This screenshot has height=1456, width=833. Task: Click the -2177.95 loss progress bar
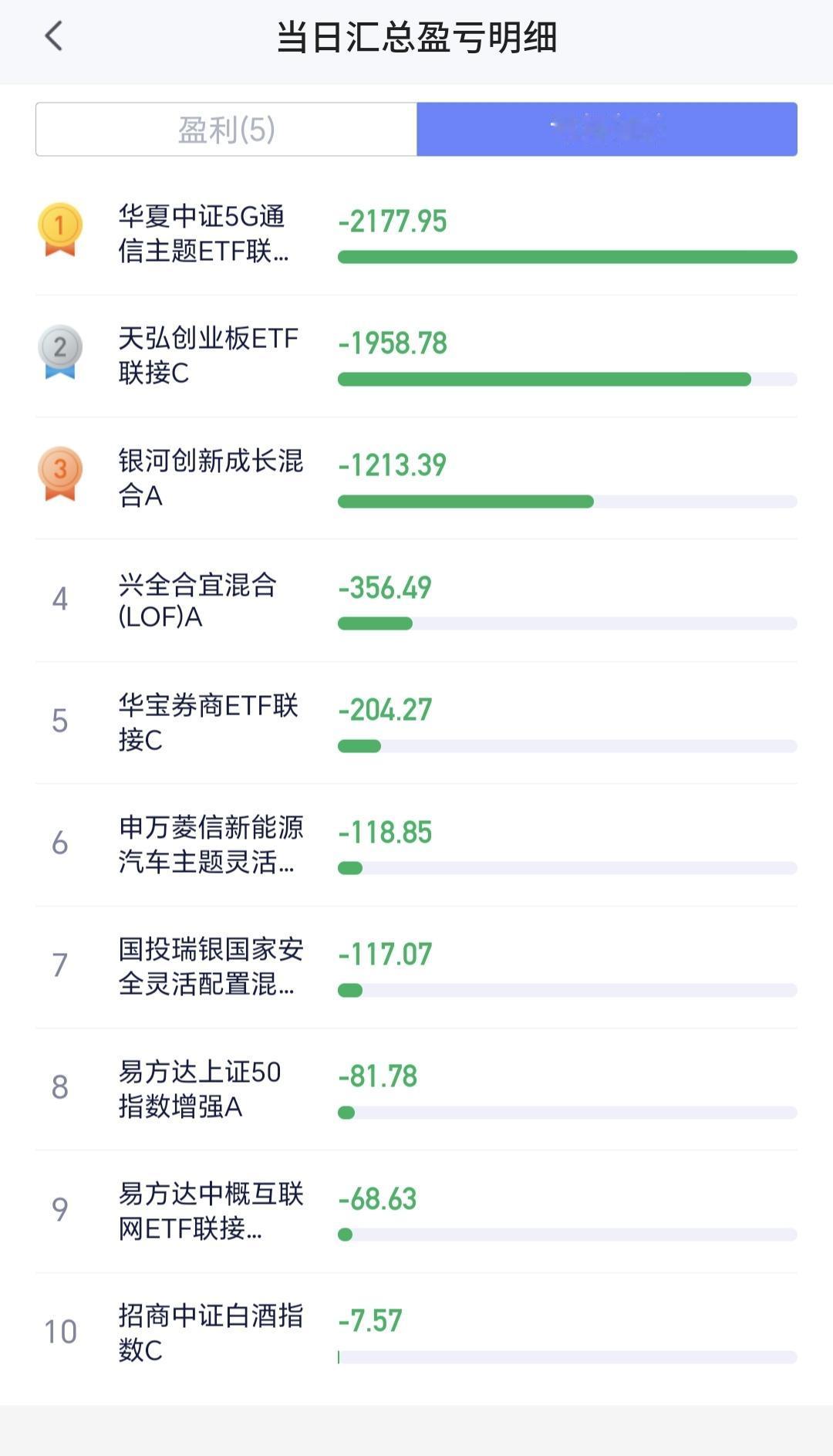pyautogui.click(x=568, y=257)
